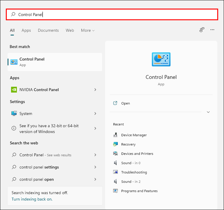The image size is (224, 210).
Task: Switch to the Documents filter tab
Action: click(48, 30)
